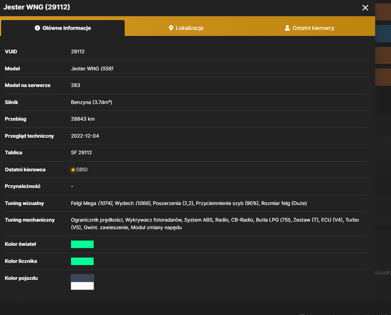
Task: Click the license plate value SF 29112
Action: (81, 152)
